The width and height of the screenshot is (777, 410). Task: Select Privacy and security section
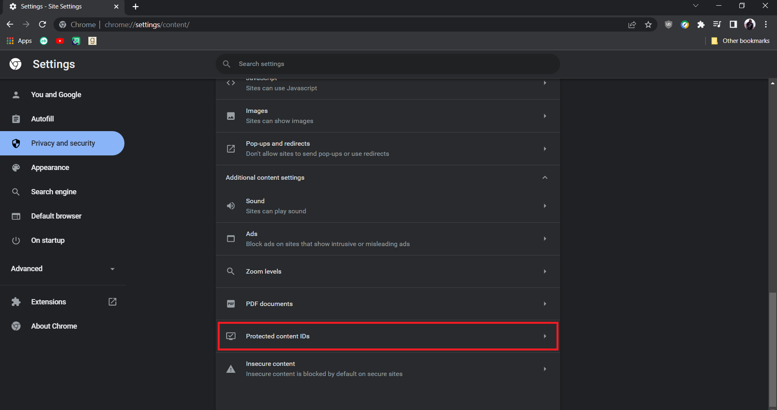click(62, 143)
